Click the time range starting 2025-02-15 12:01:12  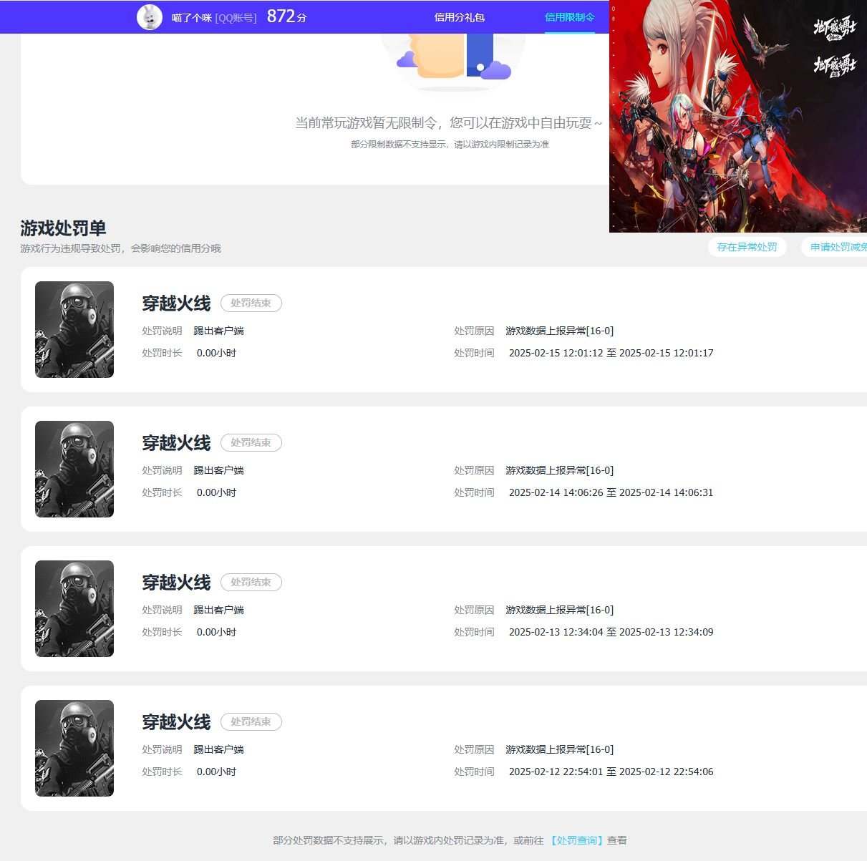point(611,353)
